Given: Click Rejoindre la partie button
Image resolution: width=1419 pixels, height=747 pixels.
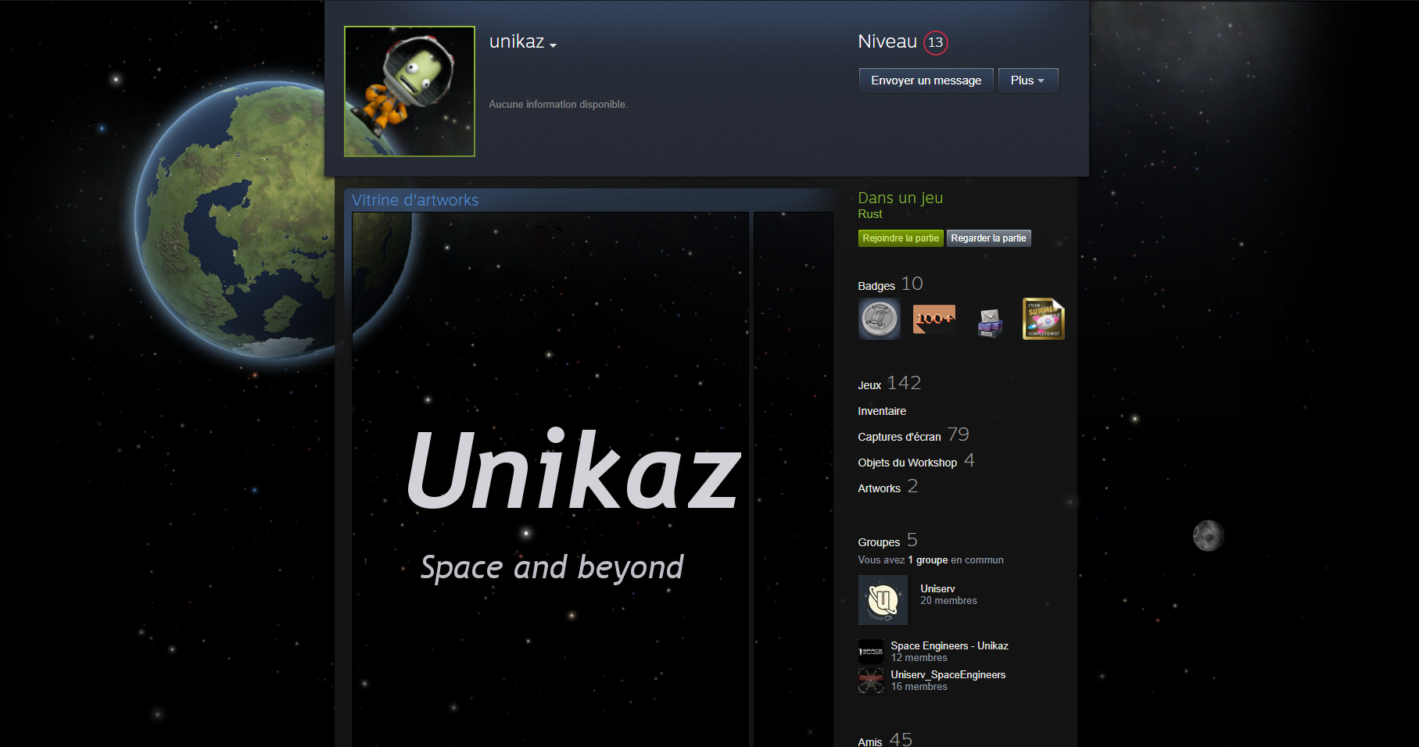Looking at the screenshot, I should point(901,238).
